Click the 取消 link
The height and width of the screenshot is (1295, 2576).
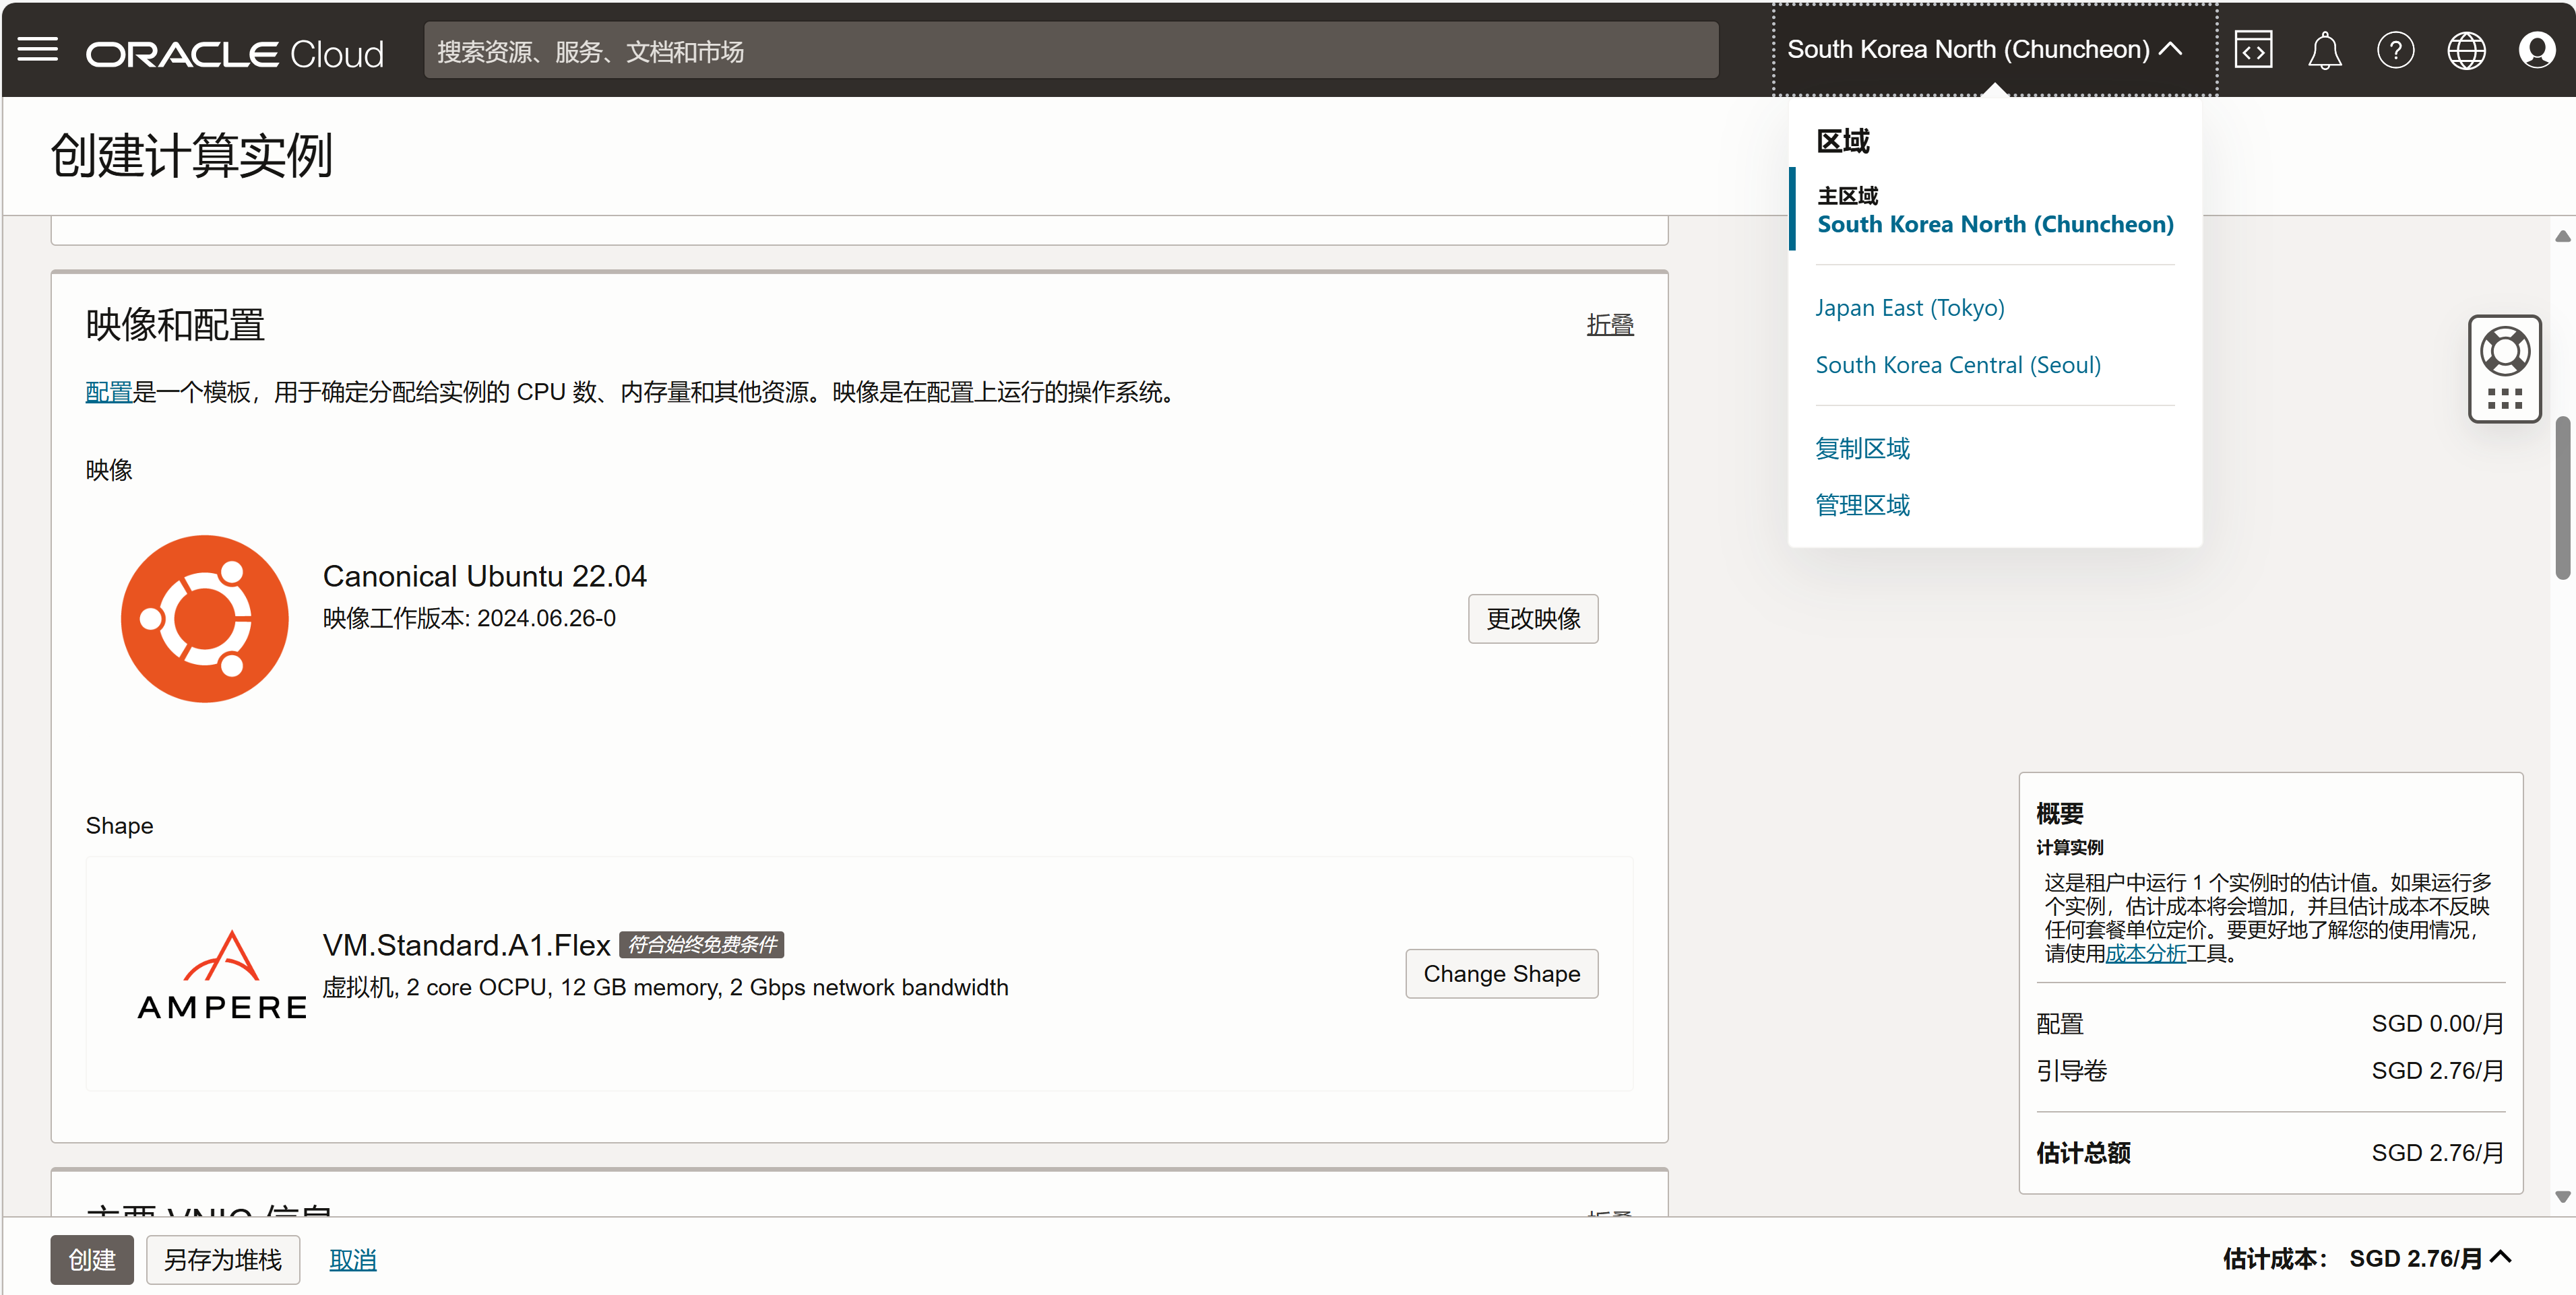pos(353,1260)
